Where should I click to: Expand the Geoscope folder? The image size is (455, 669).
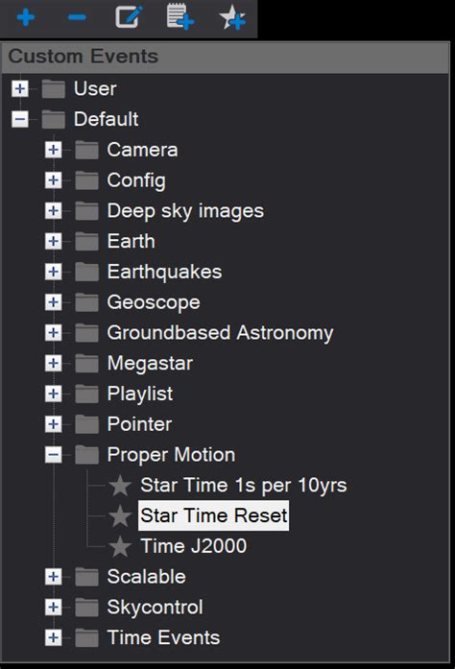click(53, 302)
